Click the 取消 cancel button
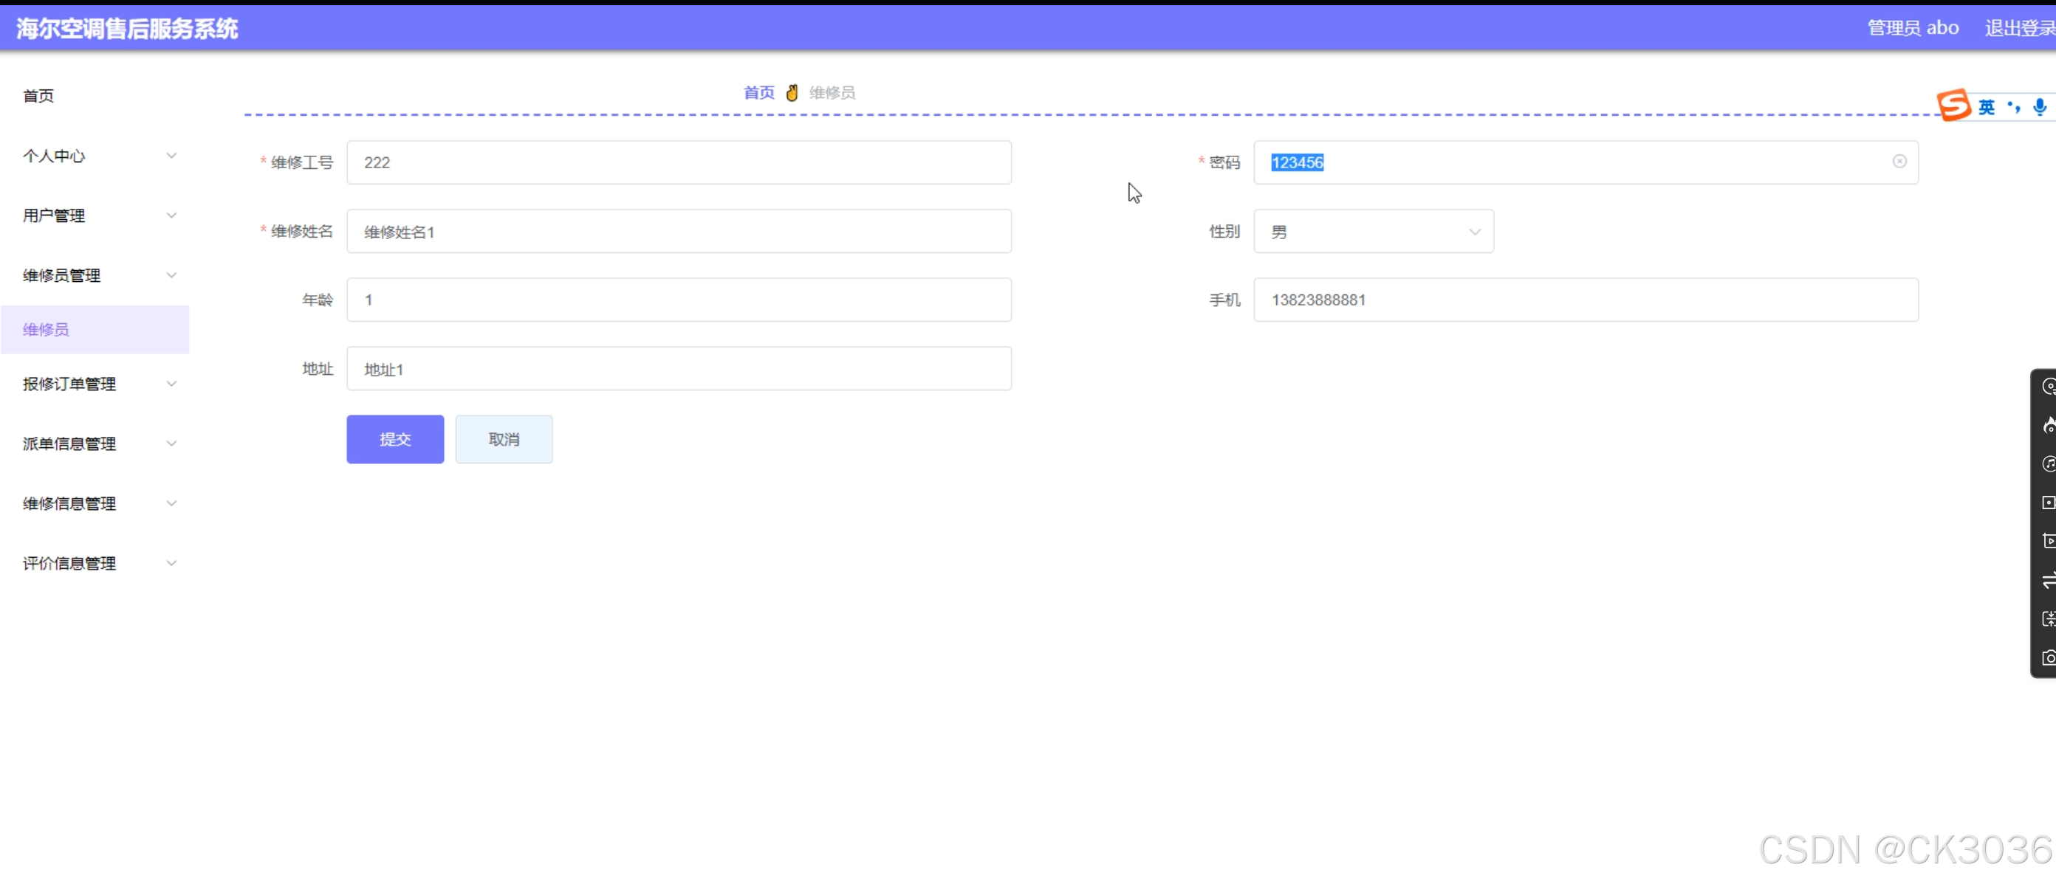This screenshot has height=884, width=2056. point(504,439)
